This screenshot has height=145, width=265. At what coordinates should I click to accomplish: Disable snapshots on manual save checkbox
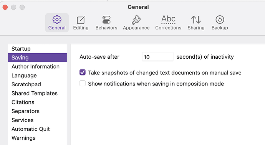click(83, 72)
